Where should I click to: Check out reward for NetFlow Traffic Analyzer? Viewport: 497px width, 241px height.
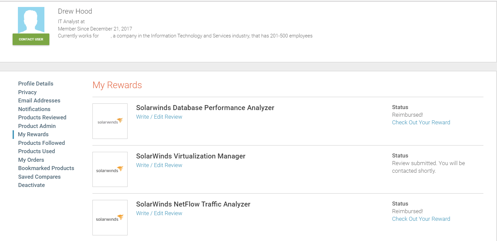421,219
